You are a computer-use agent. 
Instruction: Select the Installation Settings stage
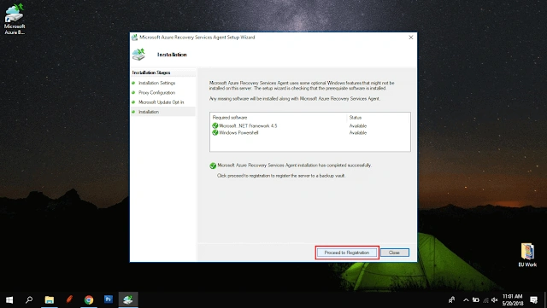pyautogui.click(x=156, y=83)
